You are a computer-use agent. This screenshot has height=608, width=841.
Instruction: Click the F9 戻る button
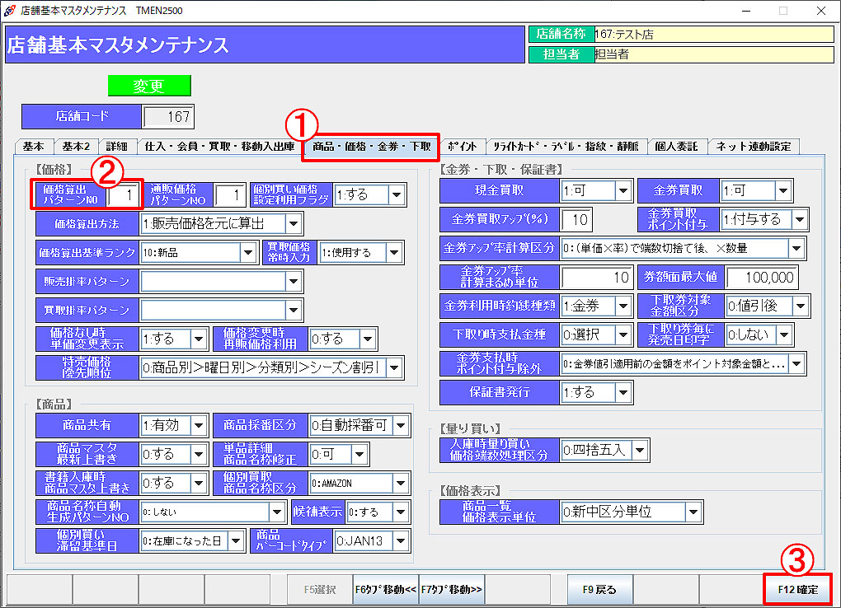pyautogui.click(x=599, y=590)
